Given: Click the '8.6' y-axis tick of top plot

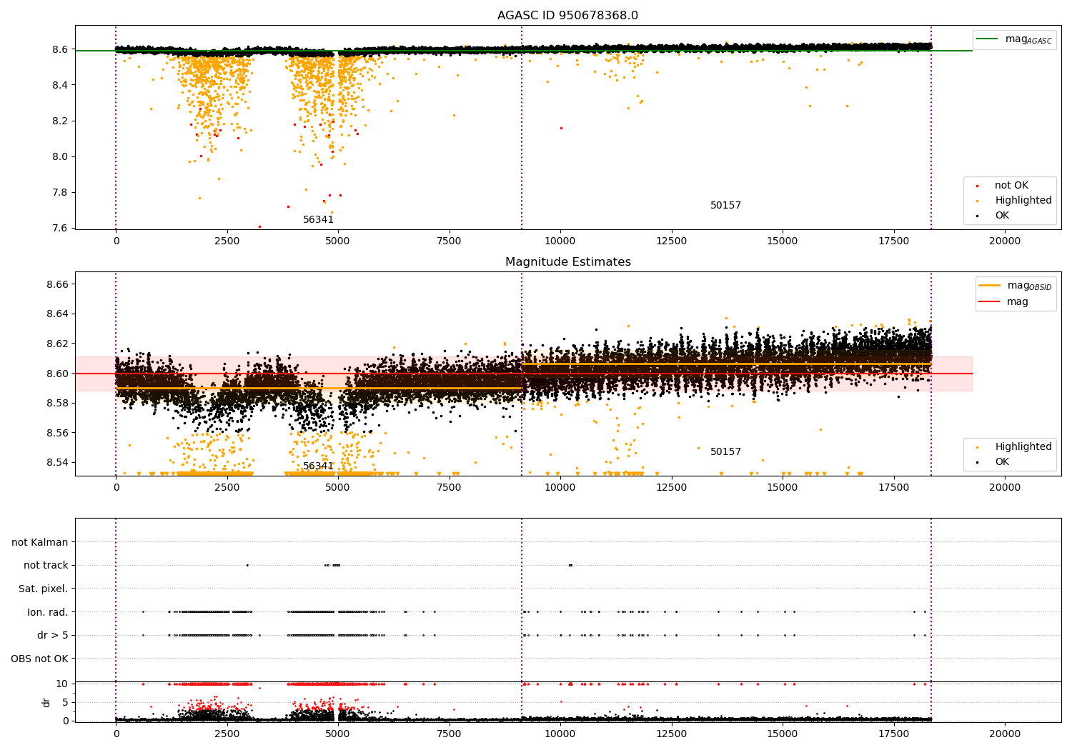Looking at the screenshot, I should (x=61, y=49).
